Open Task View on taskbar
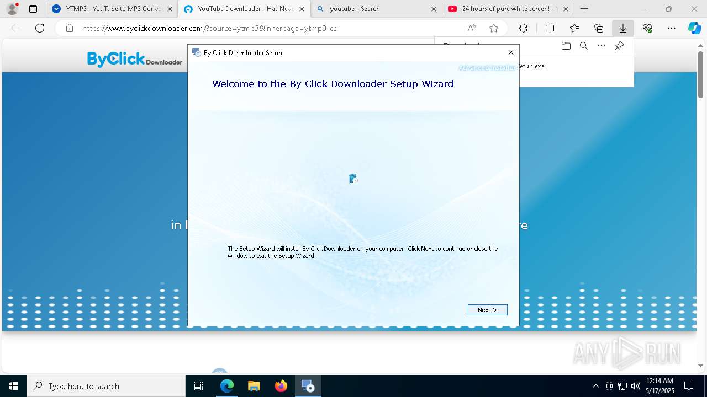This screenshot has width=707, height=397. [199, 386]
